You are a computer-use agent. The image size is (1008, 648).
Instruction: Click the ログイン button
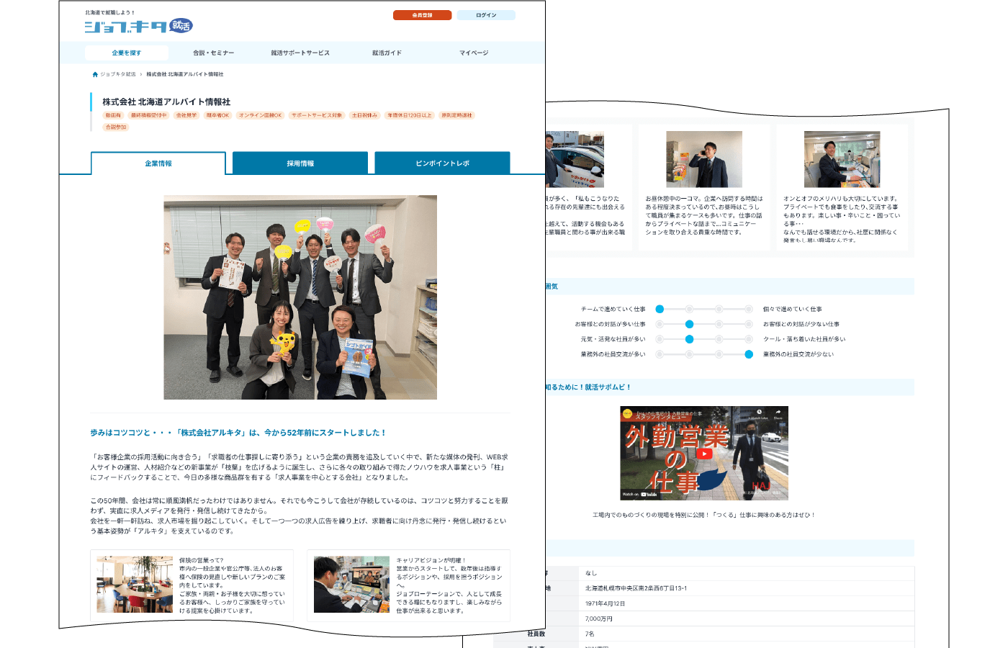coord(486,15)
